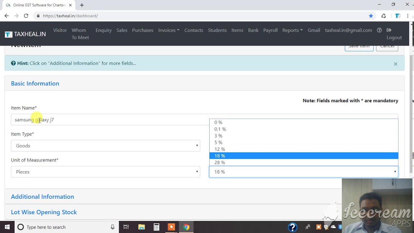Open Task View from taskbar
414x233 pixels.
click(126, 227)
